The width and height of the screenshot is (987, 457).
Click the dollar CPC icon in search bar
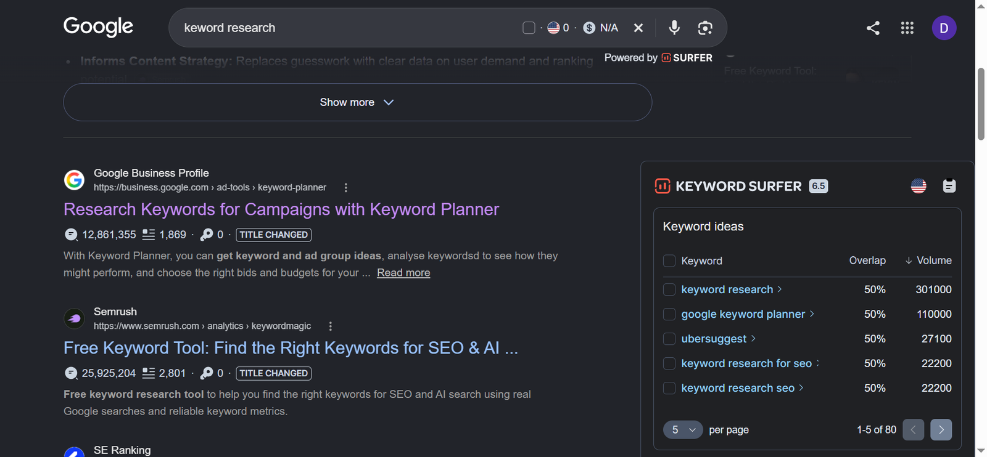(589, 28)
